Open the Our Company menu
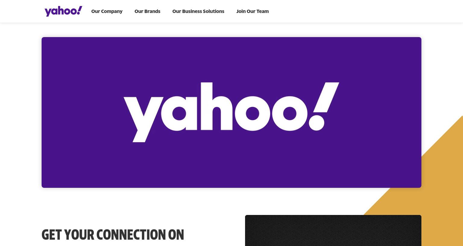Viewport: 463px width, 246px height. tap(107, 11)
